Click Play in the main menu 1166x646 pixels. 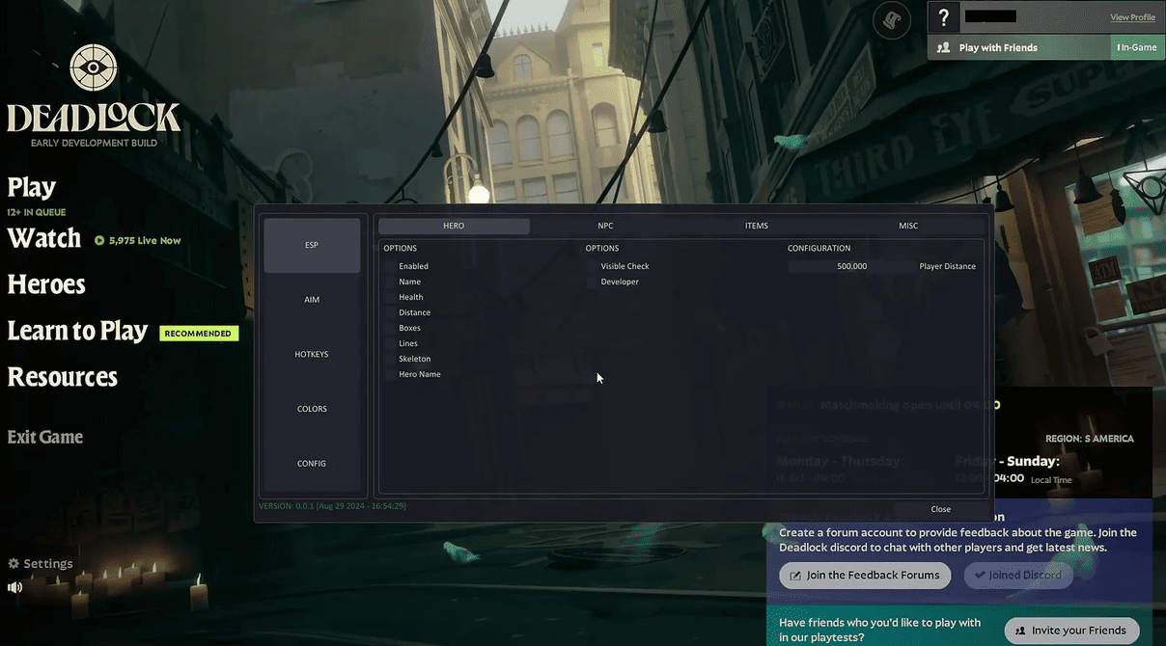(x=32, y=187)
